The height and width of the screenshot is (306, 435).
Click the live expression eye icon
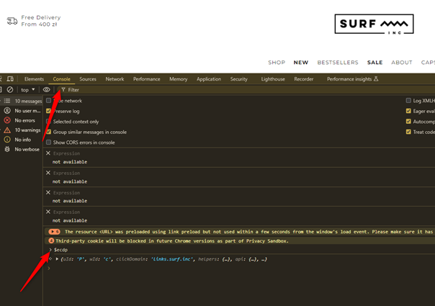click(47, 90)
